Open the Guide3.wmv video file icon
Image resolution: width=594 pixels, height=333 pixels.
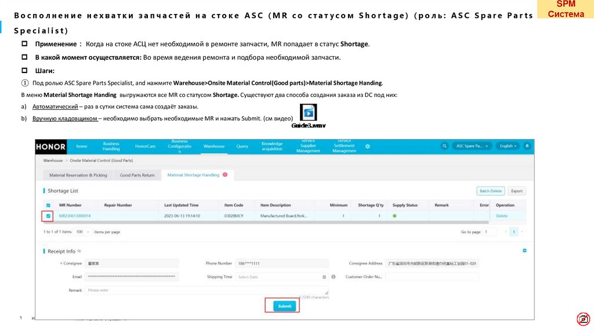point(309,113)
